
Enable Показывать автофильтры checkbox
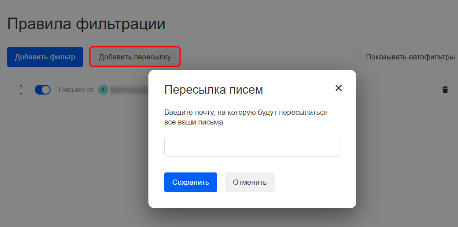coord(358,56)
